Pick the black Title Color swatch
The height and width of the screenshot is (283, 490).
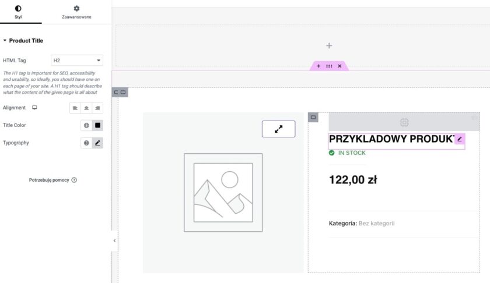97,125
